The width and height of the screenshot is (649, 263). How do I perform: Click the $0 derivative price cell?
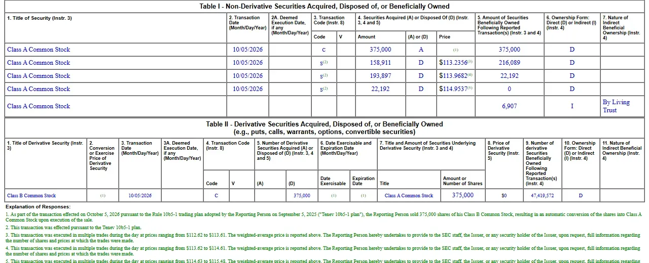pos(504,196)
